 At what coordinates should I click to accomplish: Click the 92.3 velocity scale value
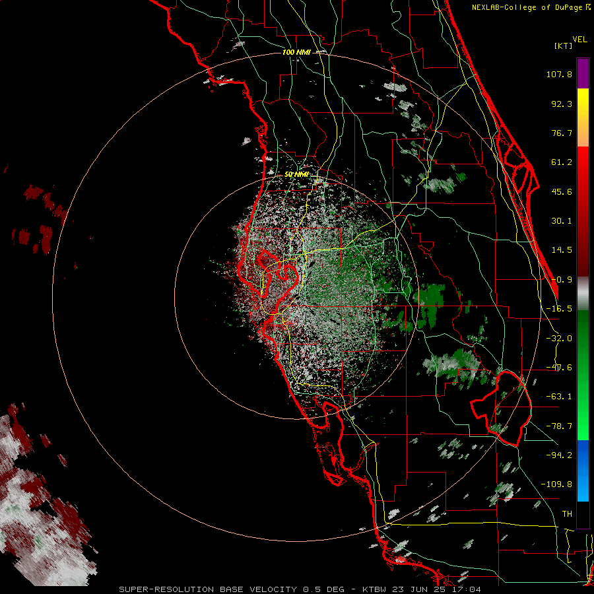pyautogui.click(x=562, y=104)
